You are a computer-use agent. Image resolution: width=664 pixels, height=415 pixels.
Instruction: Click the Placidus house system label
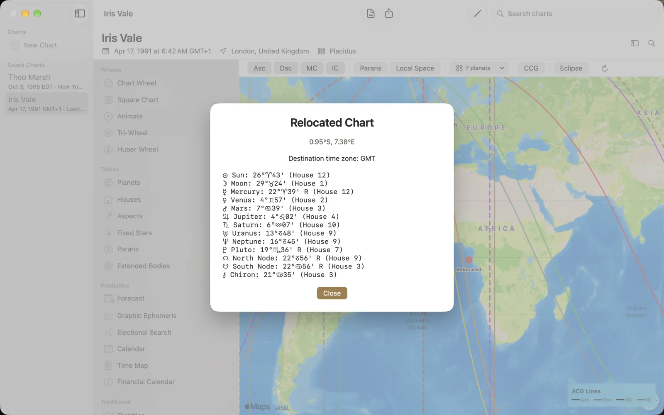pyautogui.click(x=343, y=51)
